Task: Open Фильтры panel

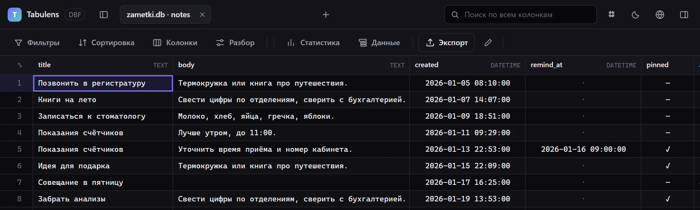Action: click(x=37, y=43)
